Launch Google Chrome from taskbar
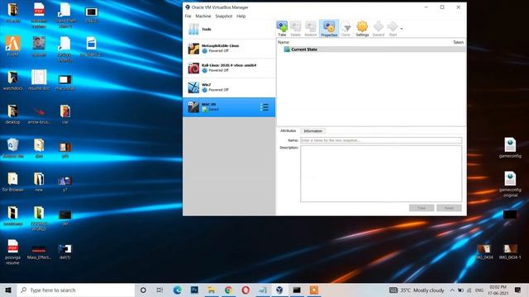Screen dimensions: 529x297 pos(228,290)
